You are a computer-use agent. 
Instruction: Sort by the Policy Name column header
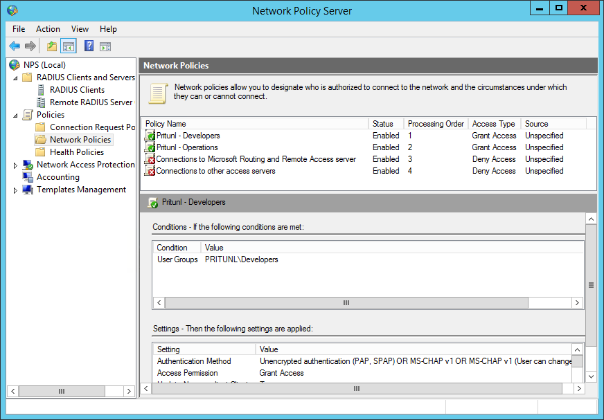[x=166, y=124]
